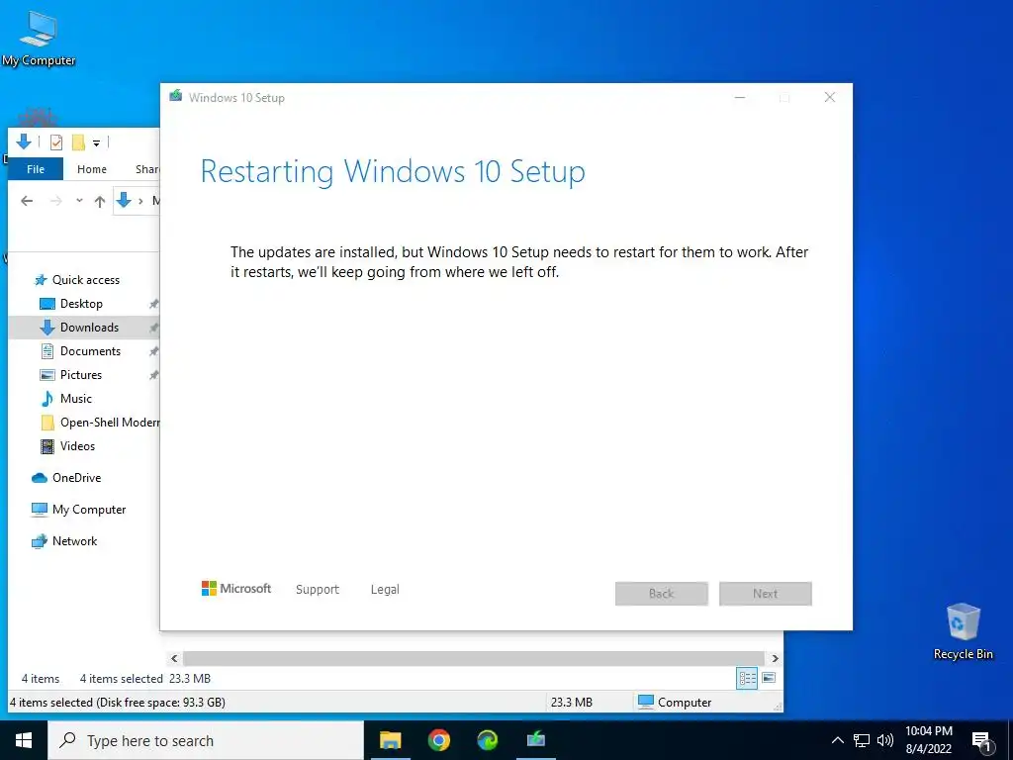Open the recent locations dropdown
Viewport: 1013px width, 760px height.
(79, 201)
